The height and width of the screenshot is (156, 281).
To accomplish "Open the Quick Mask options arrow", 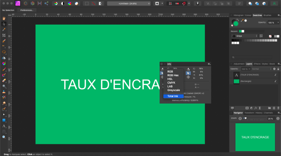I will point(162,4).
